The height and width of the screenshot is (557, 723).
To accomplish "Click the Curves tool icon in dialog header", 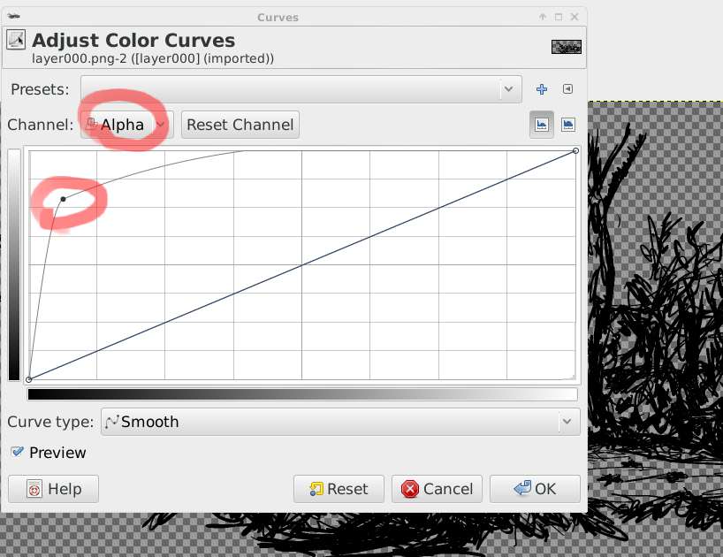I will (16, 41).
